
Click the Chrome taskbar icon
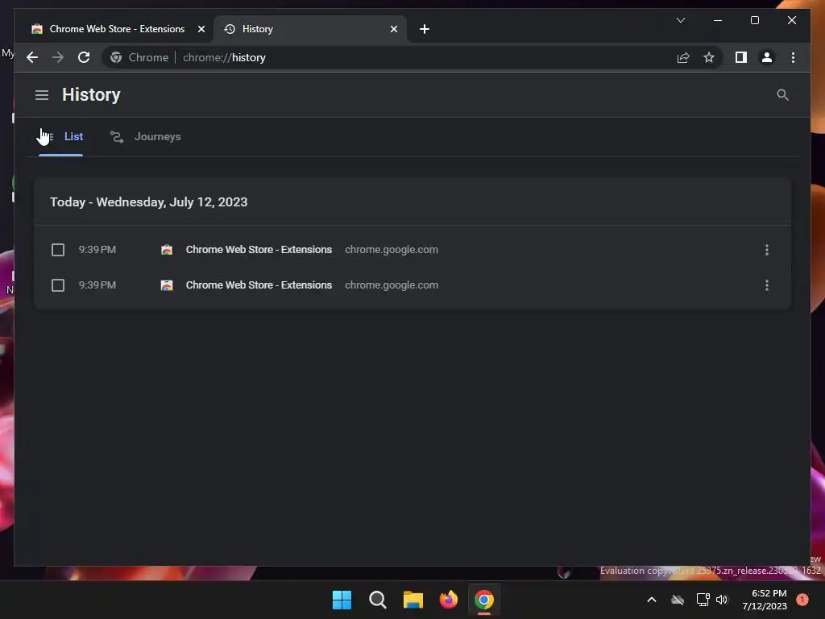click(484, 600)
